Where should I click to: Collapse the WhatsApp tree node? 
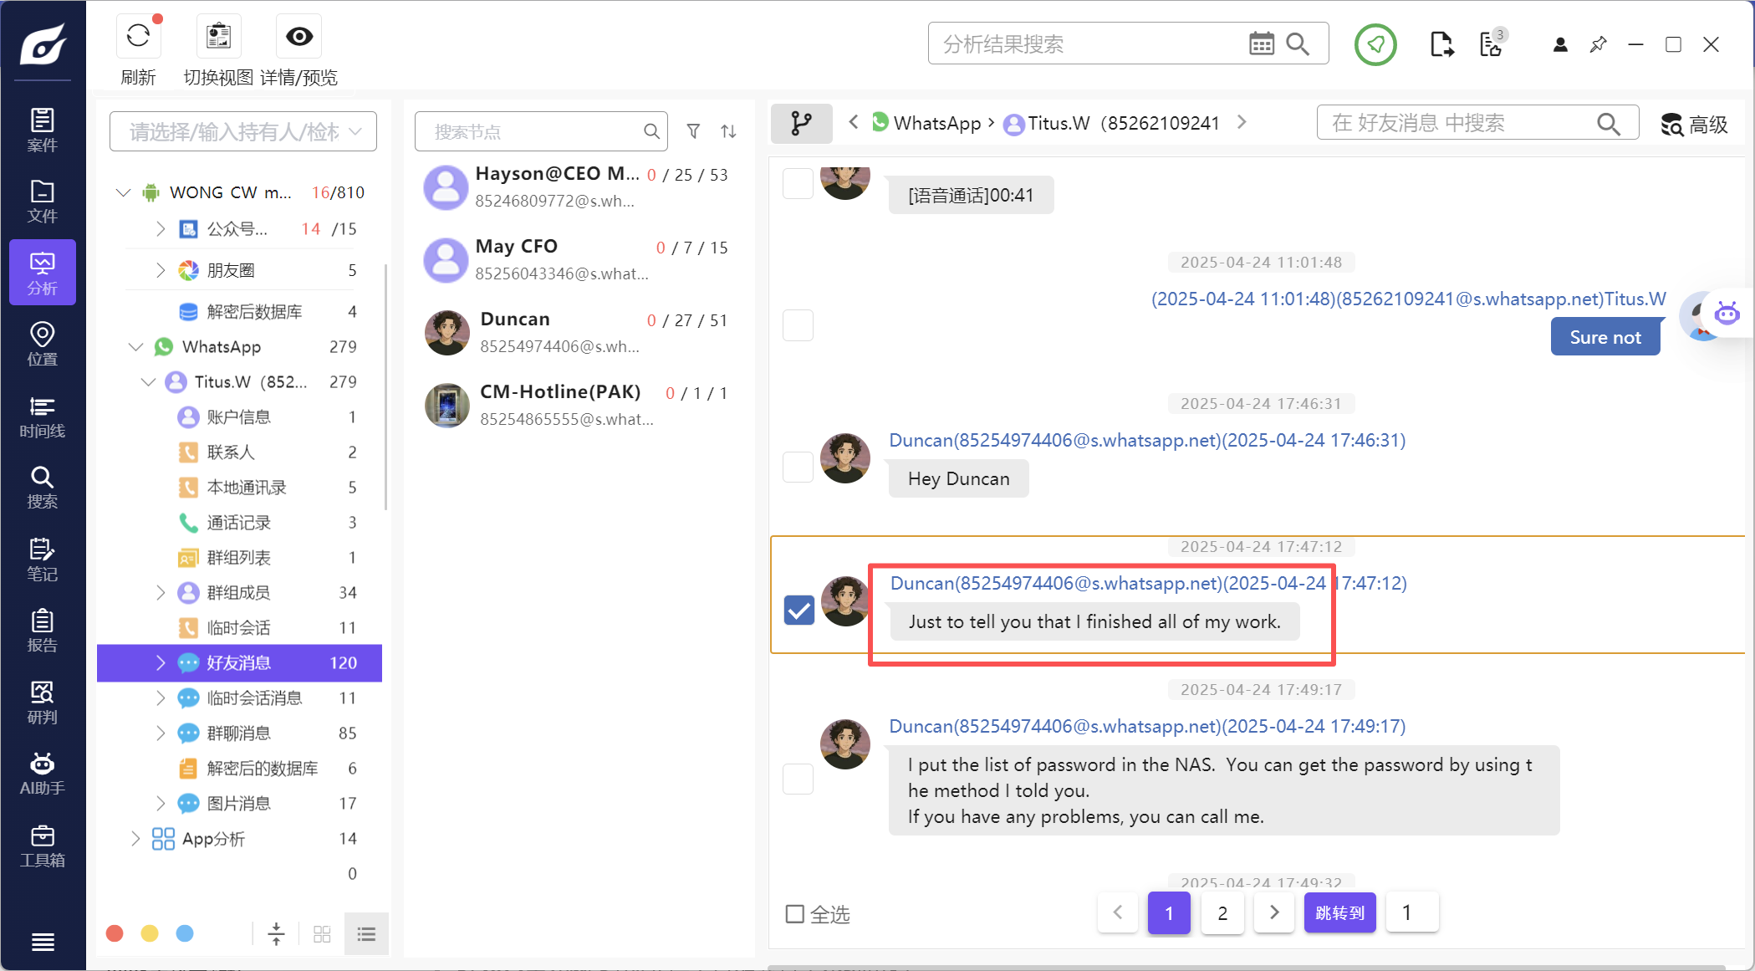135,347
